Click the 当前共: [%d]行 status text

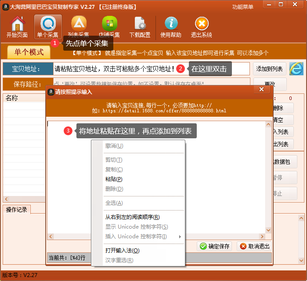[67, 258]
